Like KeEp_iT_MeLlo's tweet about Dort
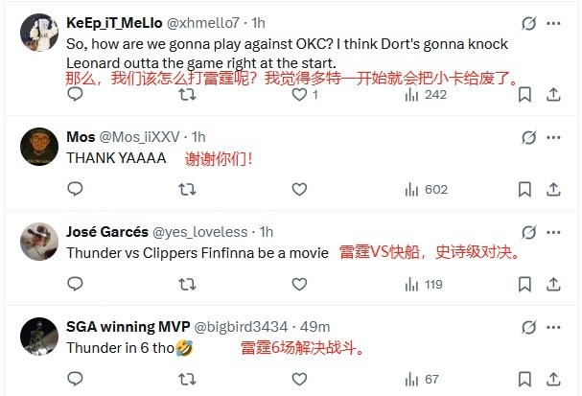 (298, 95)
